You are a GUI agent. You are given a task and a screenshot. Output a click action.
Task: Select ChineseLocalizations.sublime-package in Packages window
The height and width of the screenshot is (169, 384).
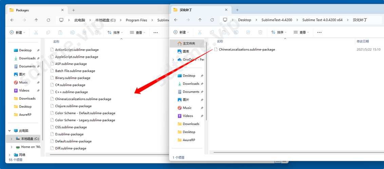(x=83, y=99)
